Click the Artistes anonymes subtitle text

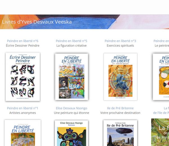click(23, 113)
